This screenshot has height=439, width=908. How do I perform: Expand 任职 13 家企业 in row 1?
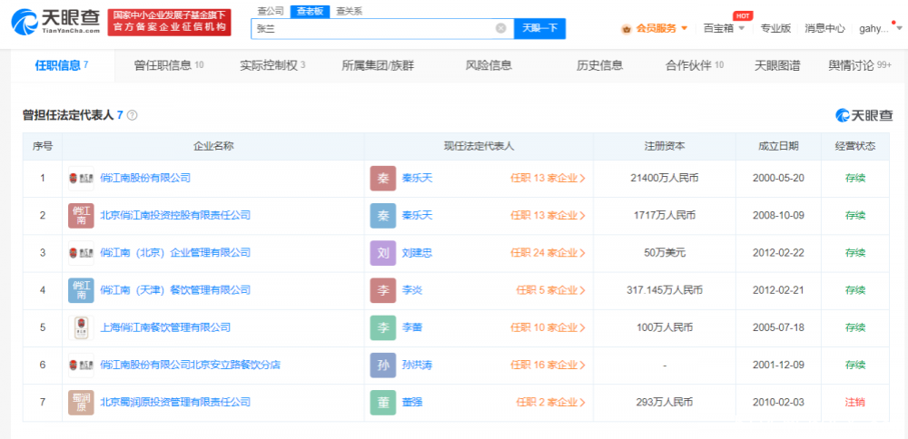[x=548, y=178]
